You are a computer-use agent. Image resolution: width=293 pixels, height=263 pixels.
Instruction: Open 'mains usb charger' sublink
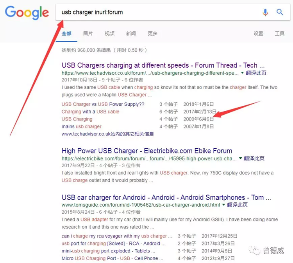point(82,126)
